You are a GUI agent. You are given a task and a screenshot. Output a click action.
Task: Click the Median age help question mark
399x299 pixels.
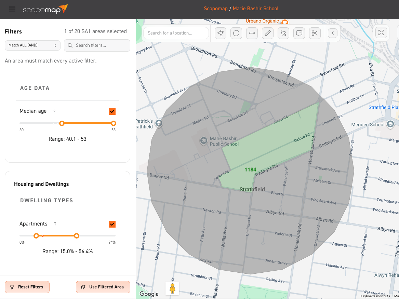point(54,111)
